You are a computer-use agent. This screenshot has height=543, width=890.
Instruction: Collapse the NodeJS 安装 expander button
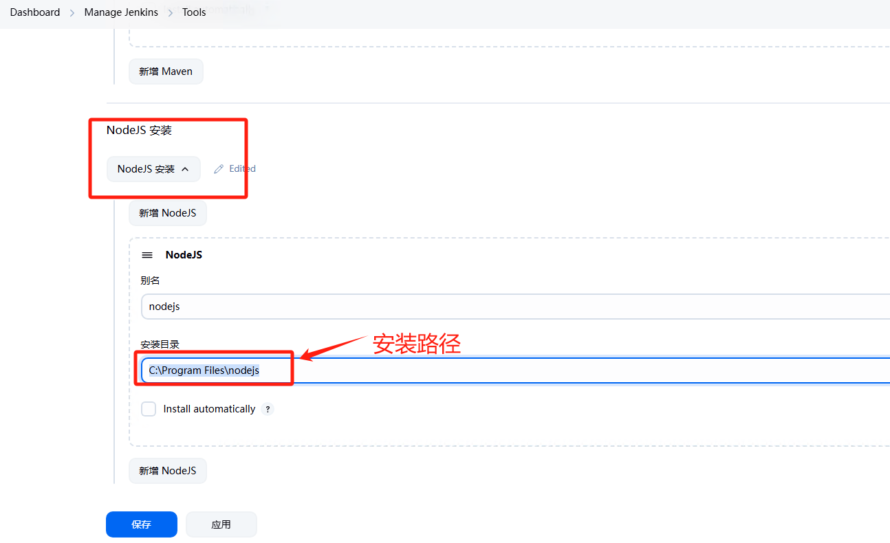(153, 169)
